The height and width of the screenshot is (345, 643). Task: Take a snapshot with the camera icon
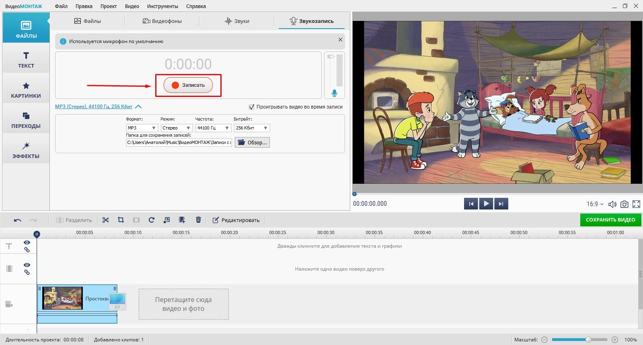pos(624,204)
